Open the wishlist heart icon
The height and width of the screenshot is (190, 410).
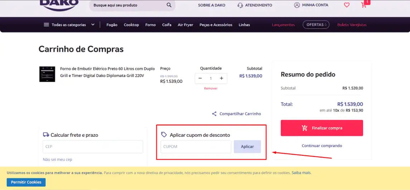pyautogui.click(x=347, y=5)
